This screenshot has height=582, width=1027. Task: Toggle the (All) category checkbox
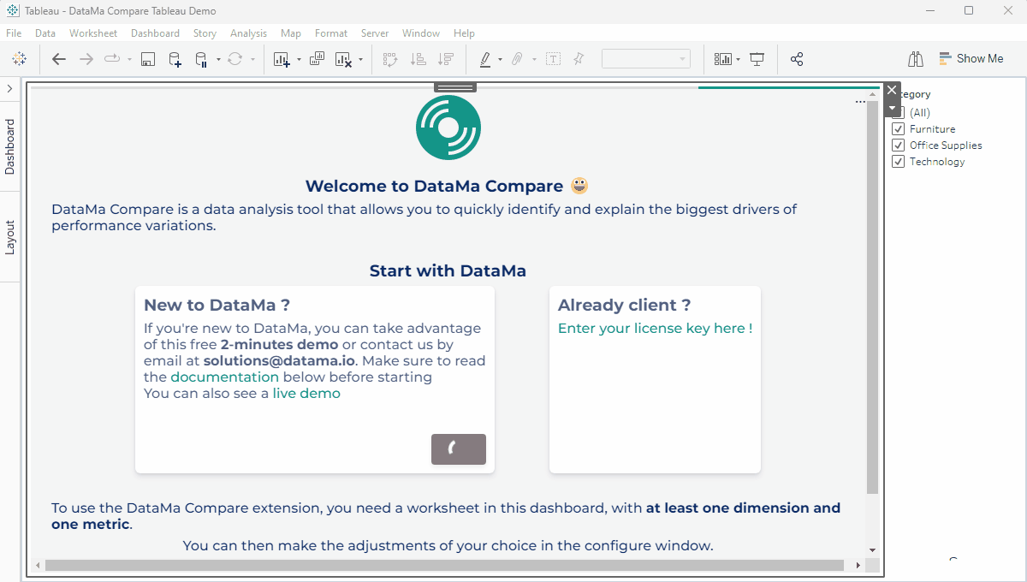[898, 113]
